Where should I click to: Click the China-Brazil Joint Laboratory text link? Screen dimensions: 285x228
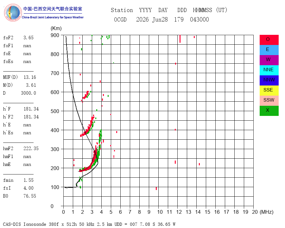coord(53,17)
